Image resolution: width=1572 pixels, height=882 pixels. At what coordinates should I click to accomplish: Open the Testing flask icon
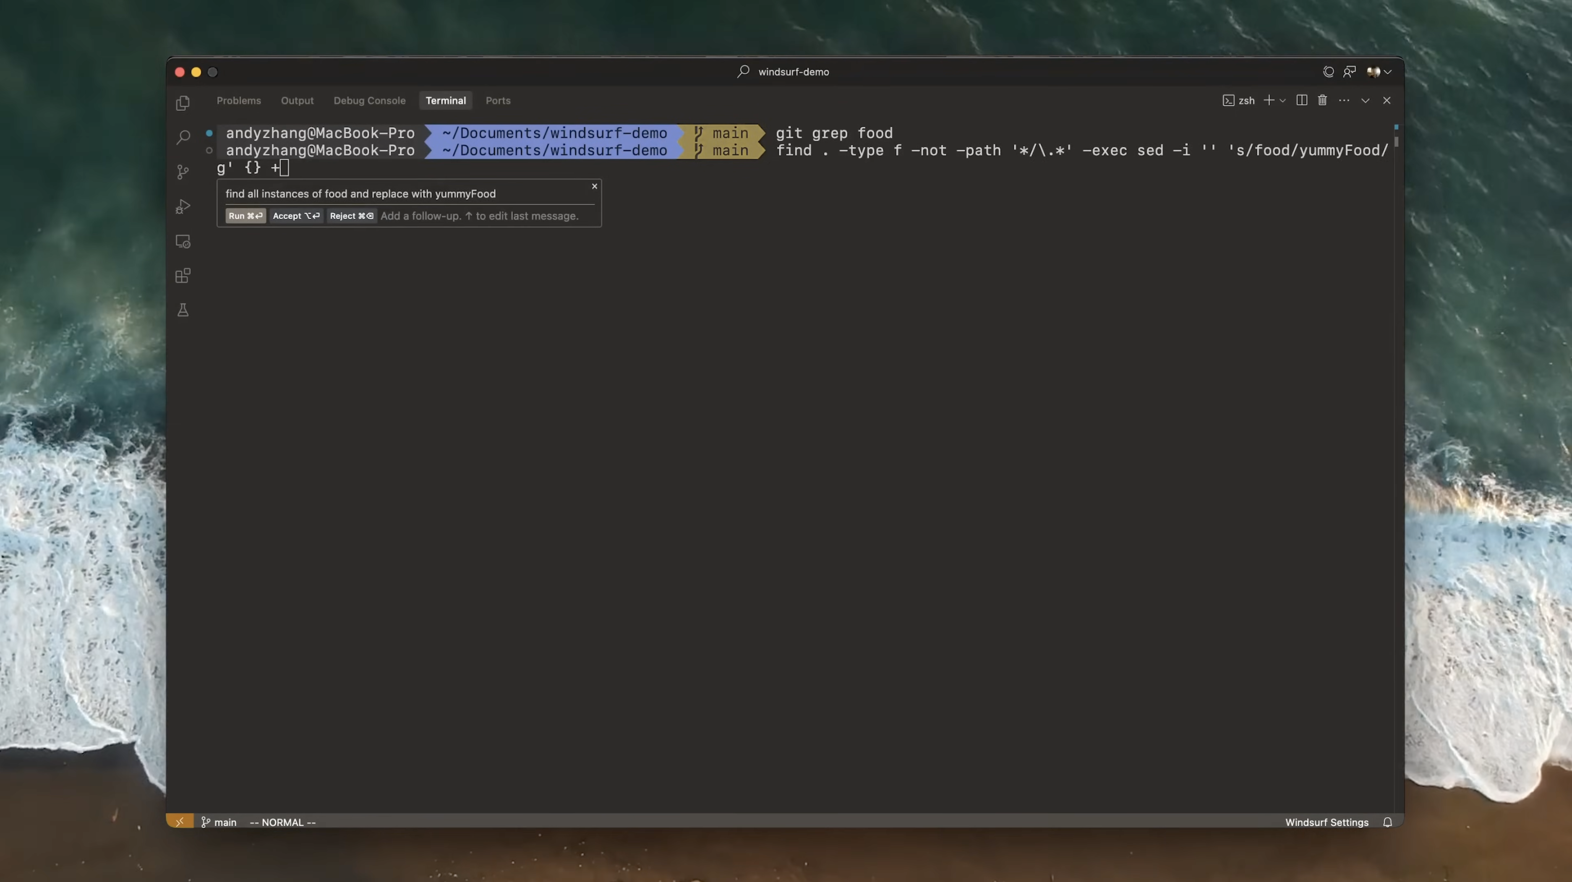tap(183, 310)
